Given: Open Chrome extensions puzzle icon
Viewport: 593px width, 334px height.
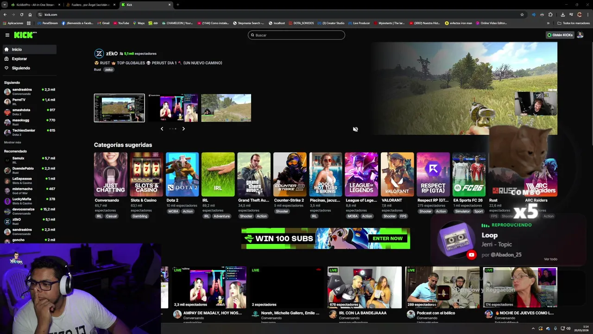Looking at the screenshot, I should 550,14.
